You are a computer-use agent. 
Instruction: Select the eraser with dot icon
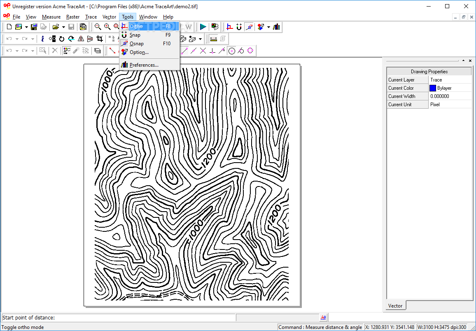(x=192, y=39)
